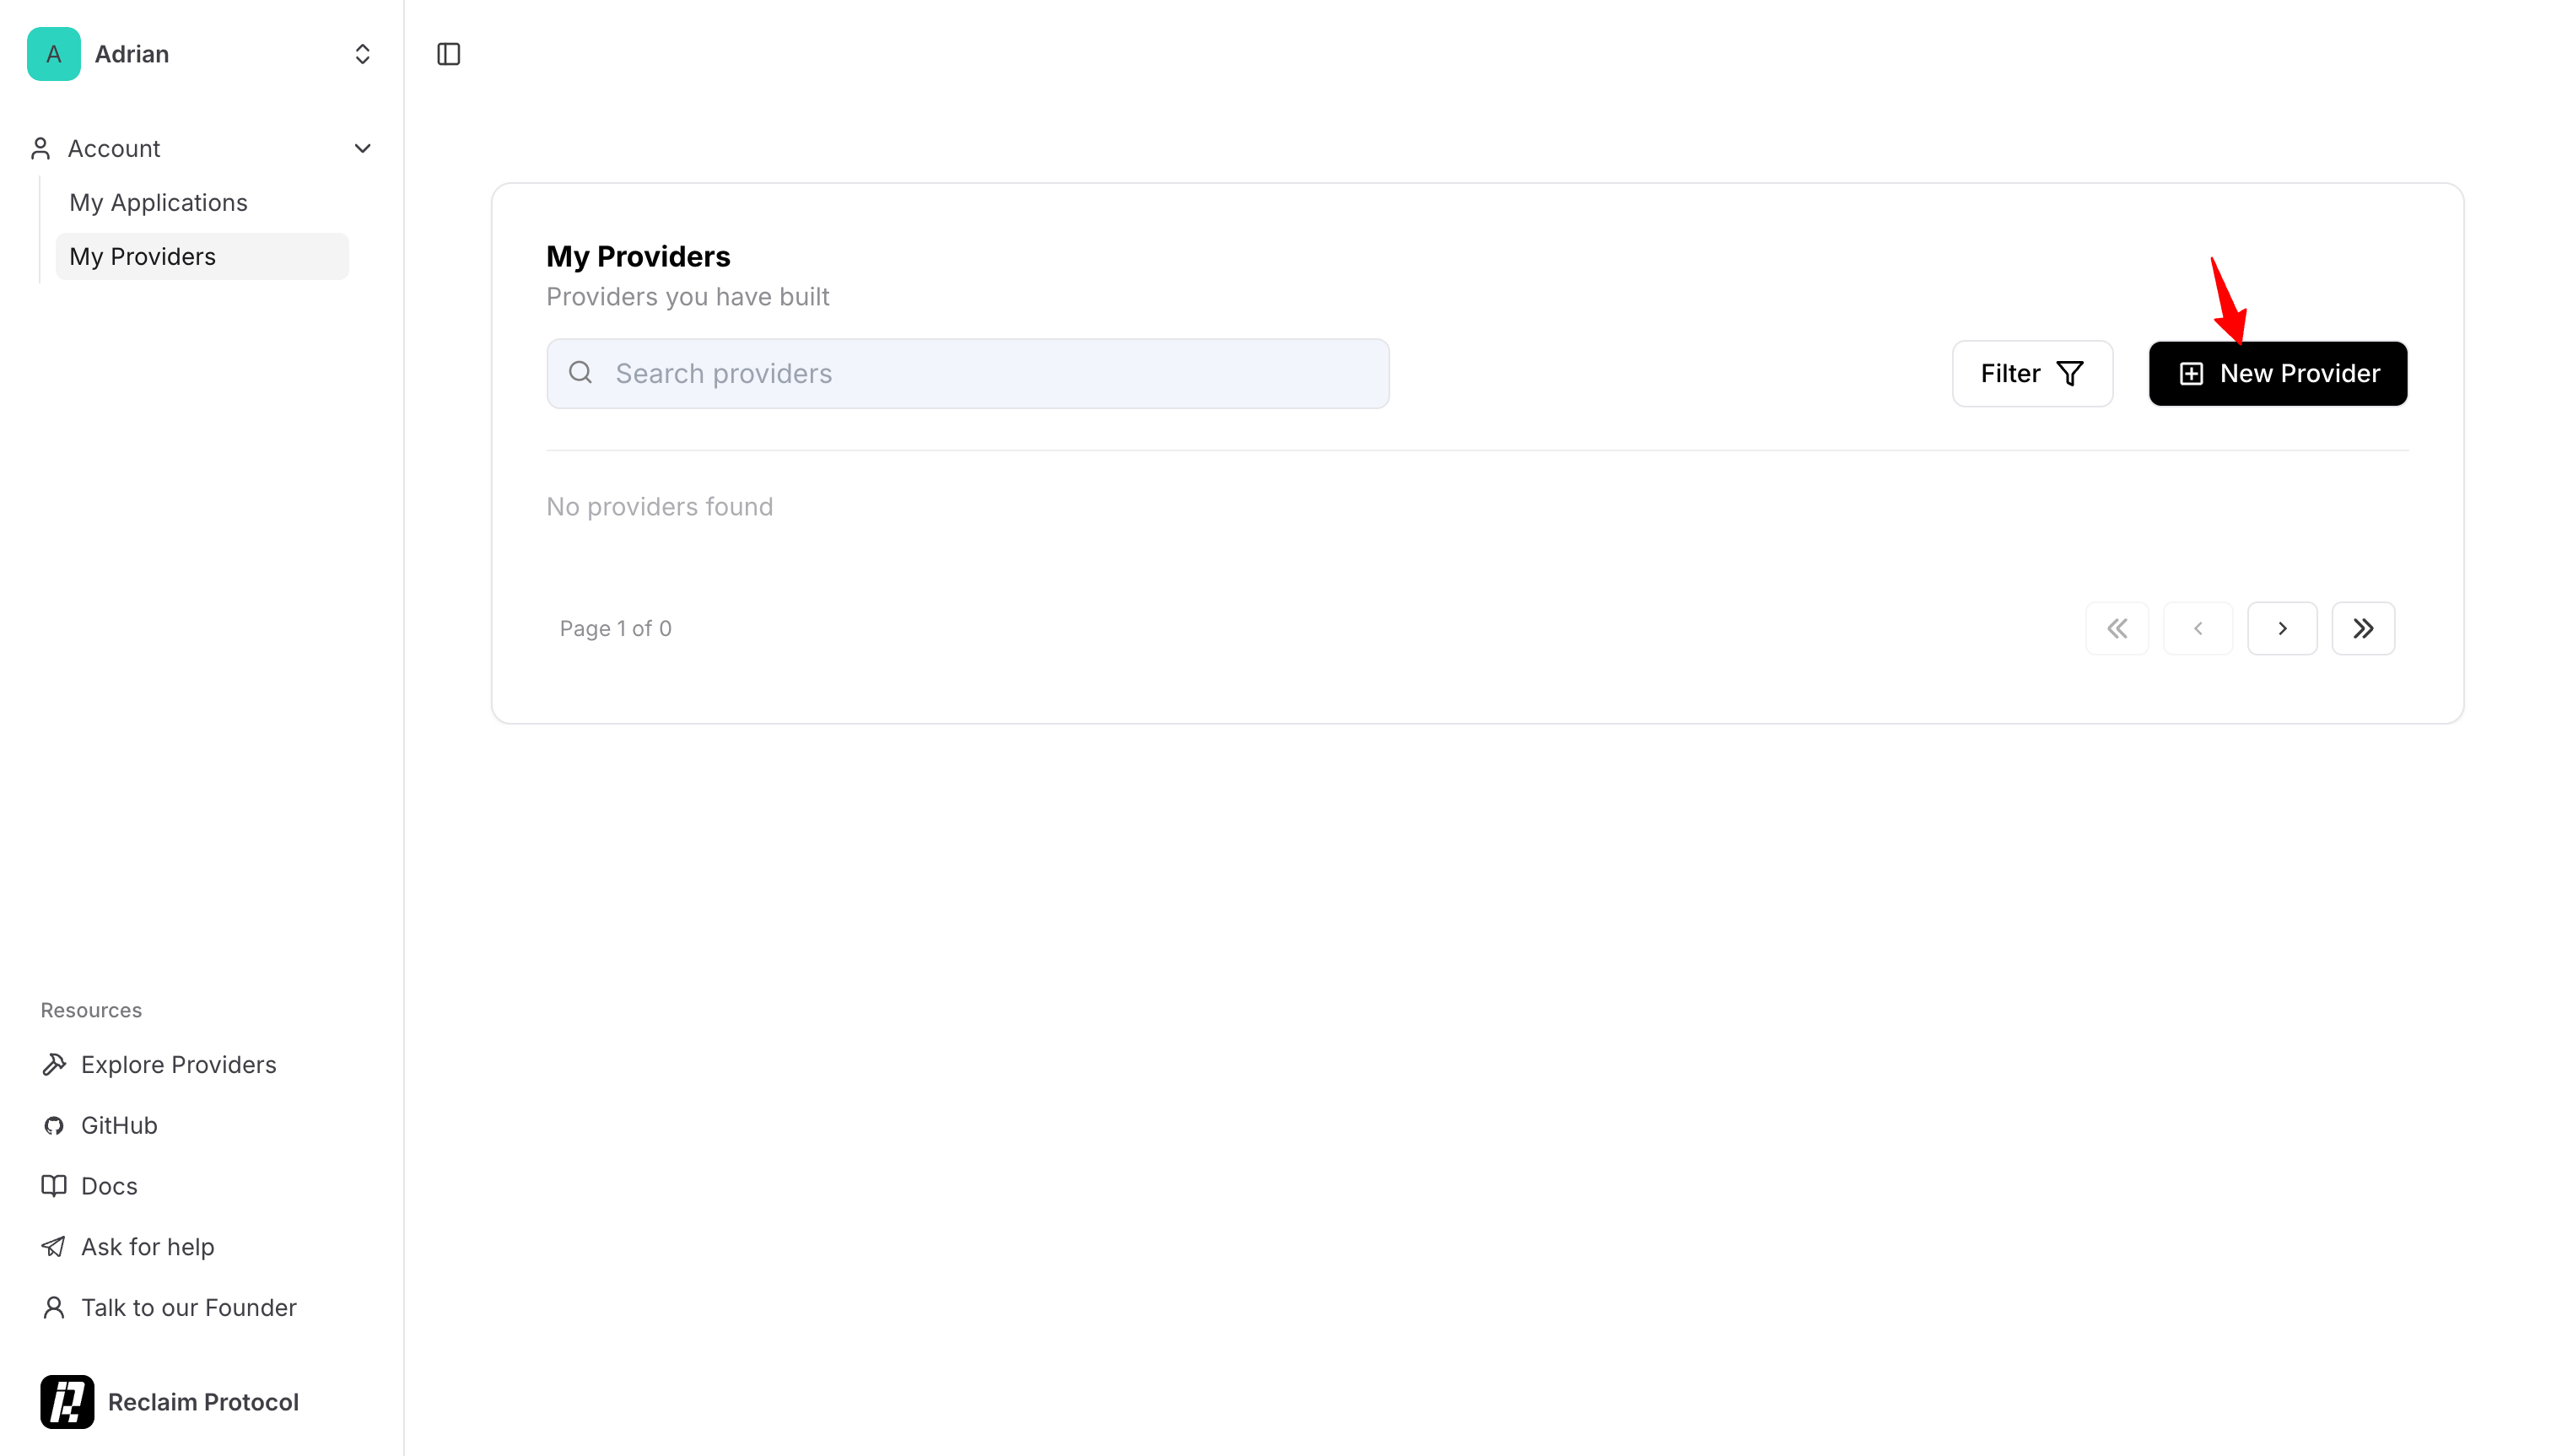Viewport: 2551px width, 1456px height.
Task: Click the New Provider button
Action: pos(2277,373)
